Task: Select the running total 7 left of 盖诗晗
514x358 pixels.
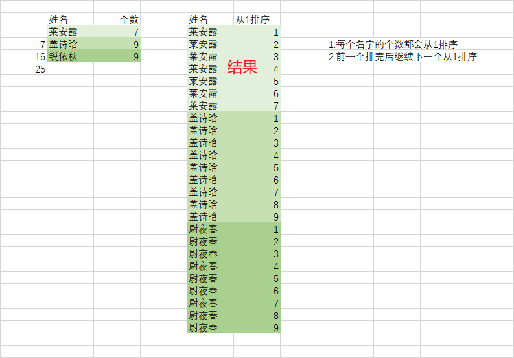Action: (x=23, y=44)
